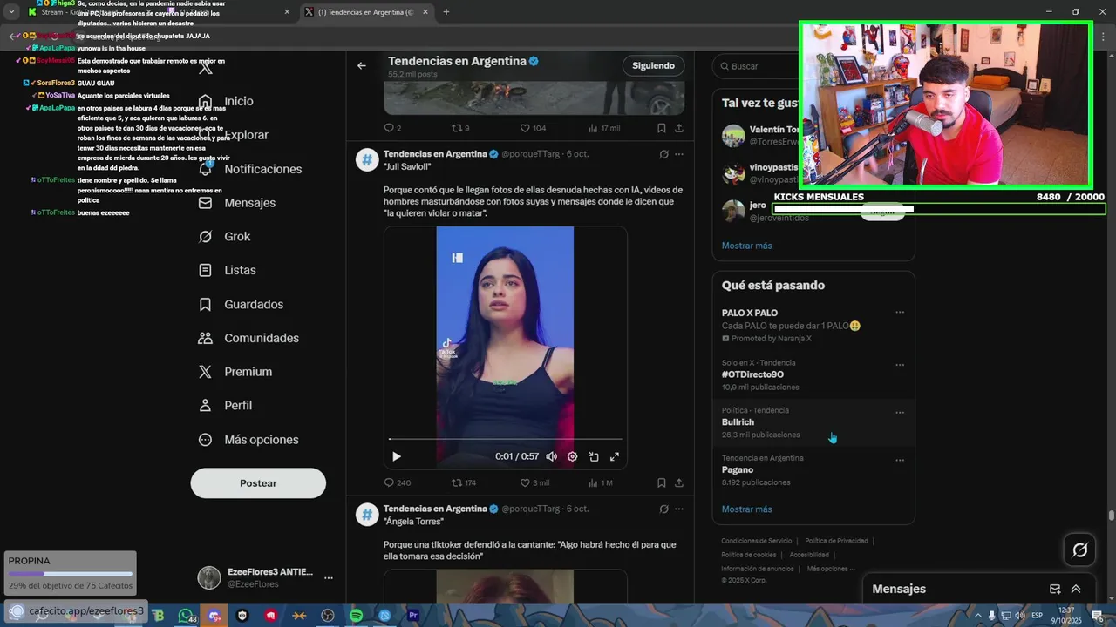This screenshot has width=1116, height=627.
Task: Click Mostrar más under Tal vez te guste
Action: 746,246
